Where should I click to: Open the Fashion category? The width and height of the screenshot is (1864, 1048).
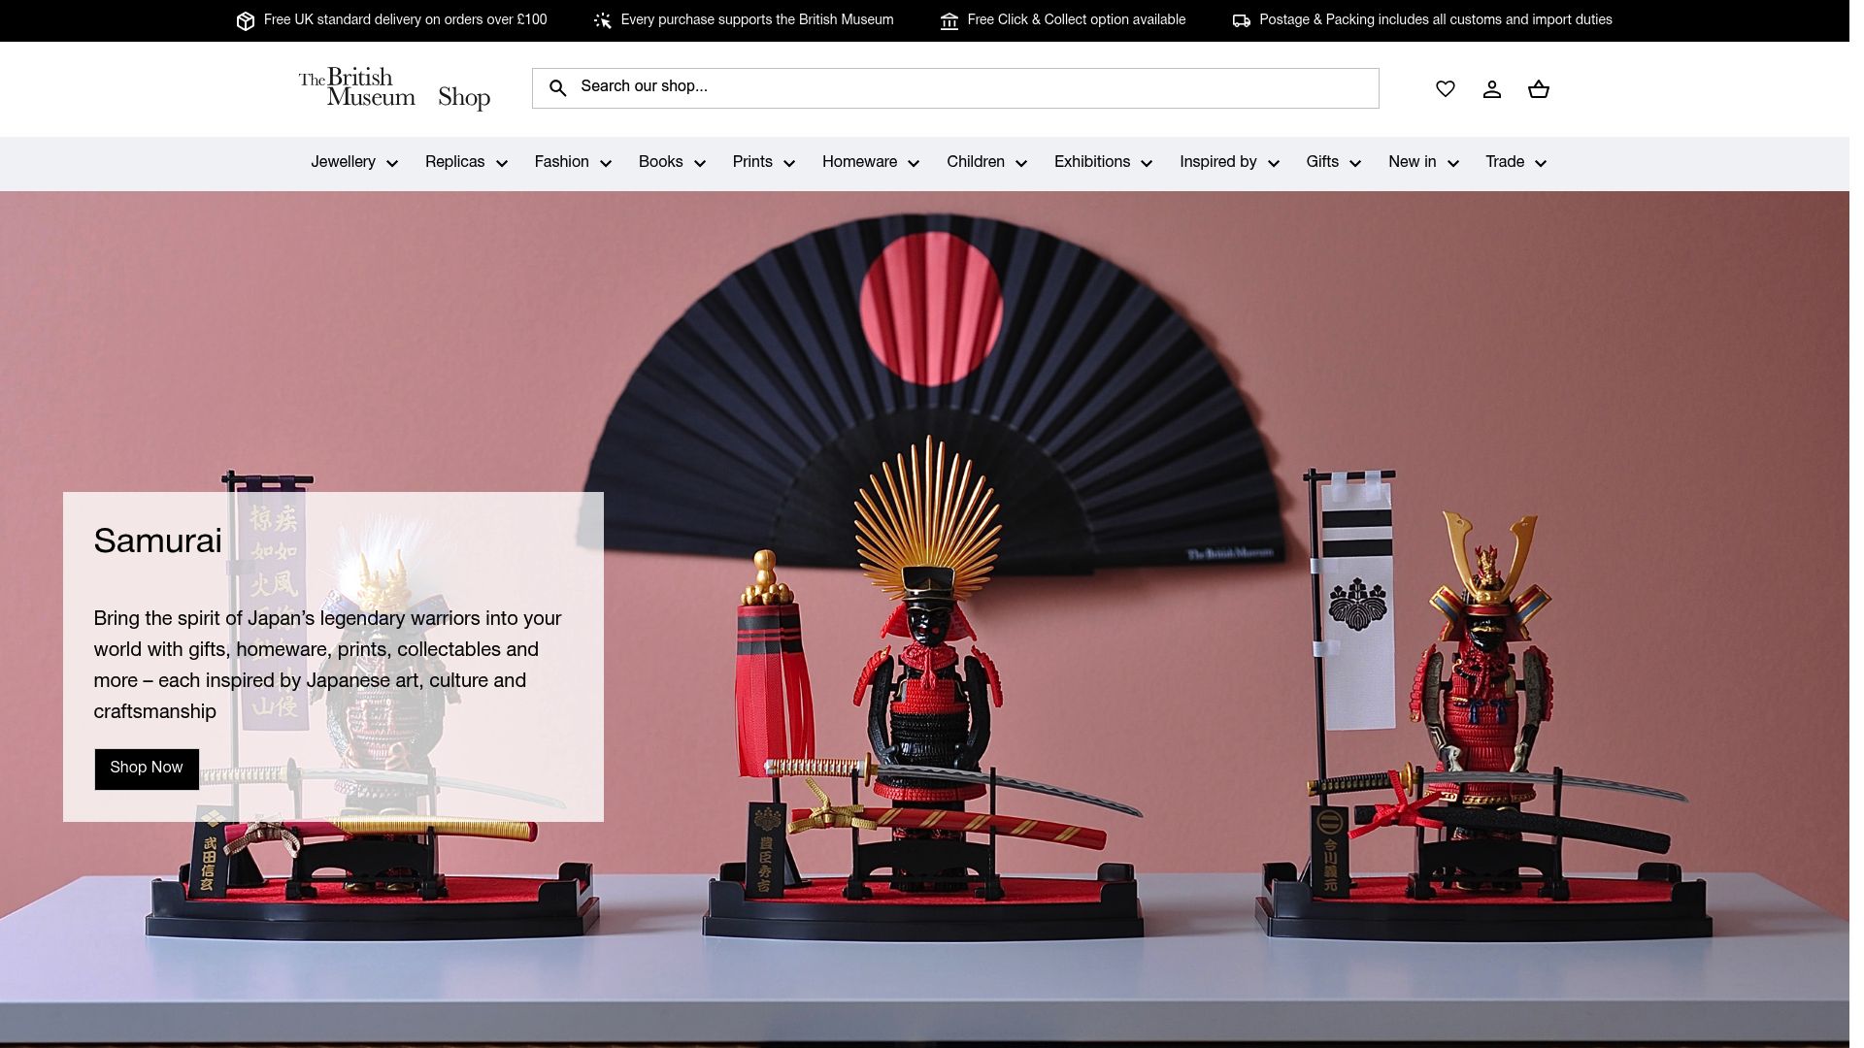click(x=561, y=162)
